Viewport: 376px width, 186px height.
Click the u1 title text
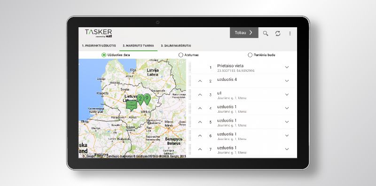click(219, 93)
